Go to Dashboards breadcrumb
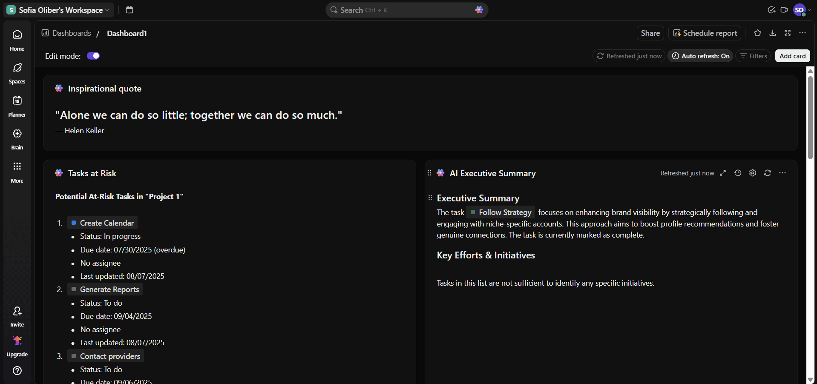The width and height of the screenshot is (817, 384). click(x=72, y=33)
